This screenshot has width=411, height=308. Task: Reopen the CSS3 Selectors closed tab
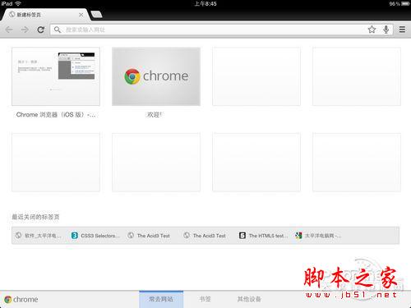(95, 236)
